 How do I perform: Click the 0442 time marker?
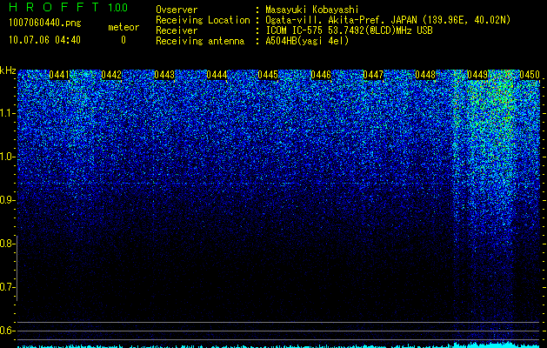point(111,75)
